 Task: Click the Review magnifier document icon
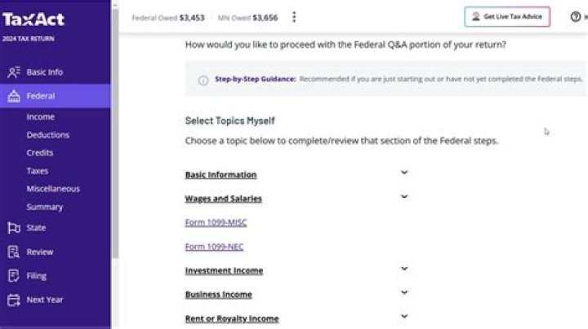(13, 252)
